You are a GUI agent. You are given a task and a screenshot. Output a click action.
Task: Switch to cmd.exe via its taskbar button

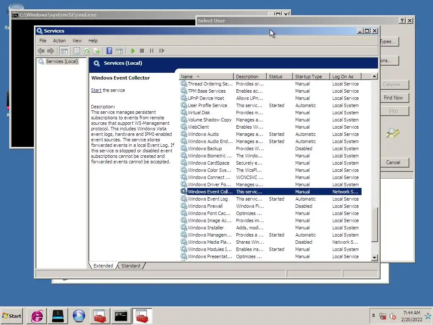[121, 316]
